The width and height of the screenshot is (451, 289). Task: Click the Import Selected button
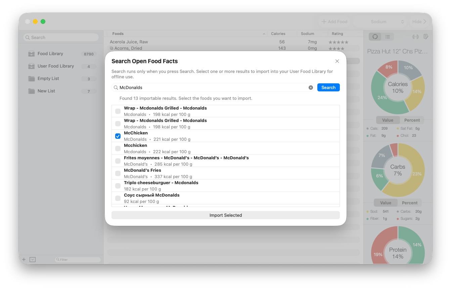[226, 215]
